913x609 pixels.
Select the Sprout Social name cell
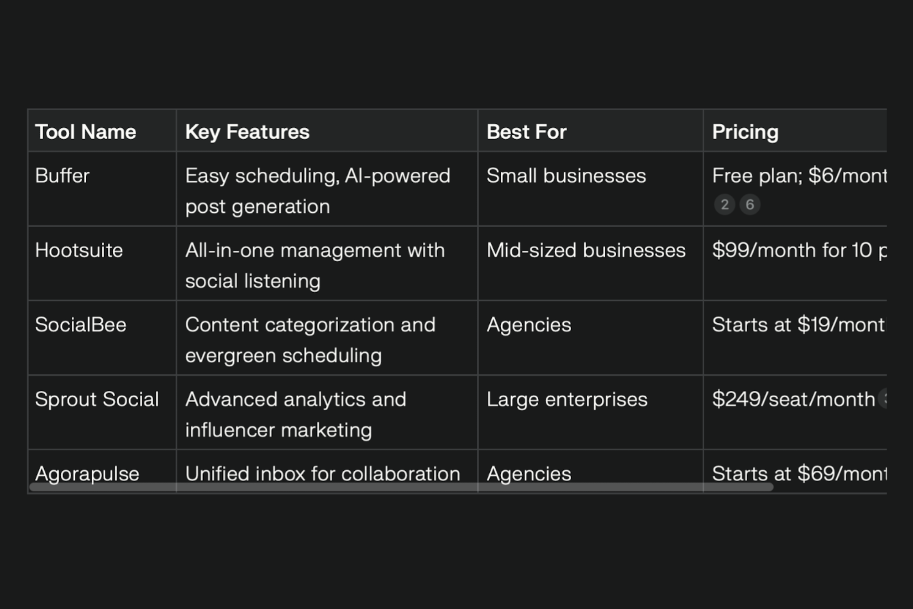click(97, 399)
